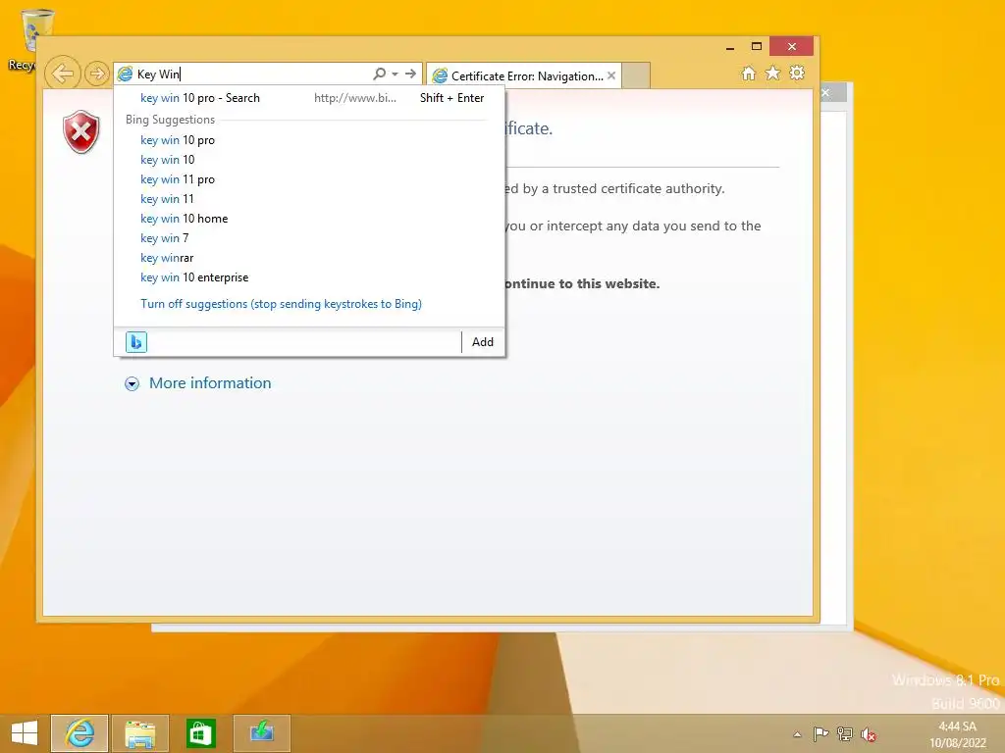Click the Add search provider button
1005x753 pixels.
[483, 342]
